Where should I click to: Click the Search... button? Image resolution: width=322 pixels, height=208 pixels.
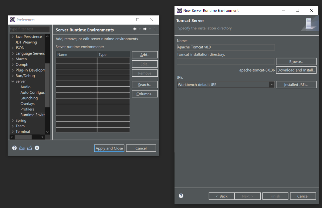click(x=145, y=85)
